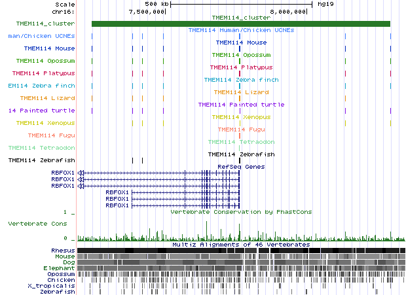Open the centered TMEM114 Human/Chicken UCNEs title

point(240,30)
